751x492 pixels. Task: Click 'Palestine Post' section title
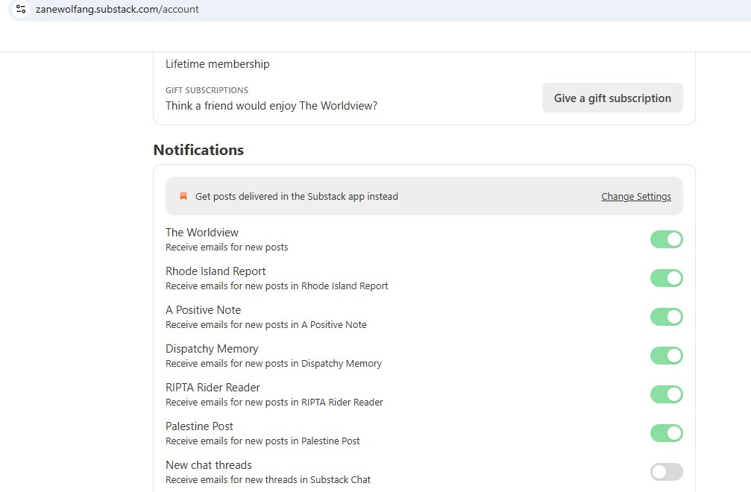coord(199,426)
